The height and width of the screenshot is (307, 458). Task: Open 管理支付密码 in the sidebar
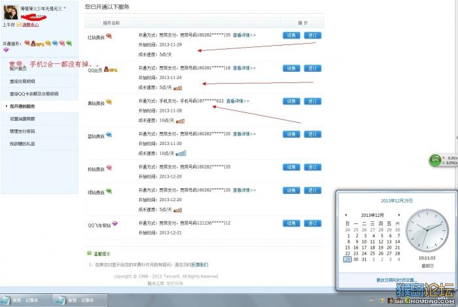[x=22, y=131]
